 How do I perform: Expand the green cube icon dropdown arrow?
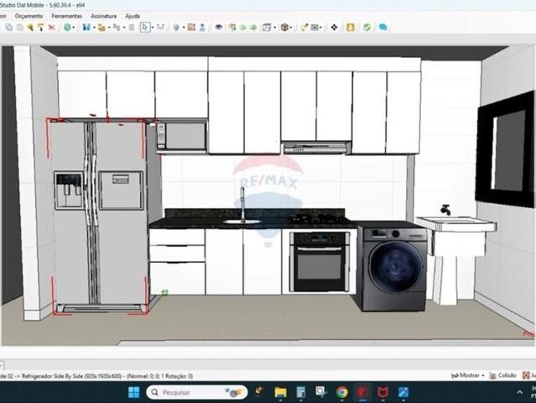click(x=74, y=28)
